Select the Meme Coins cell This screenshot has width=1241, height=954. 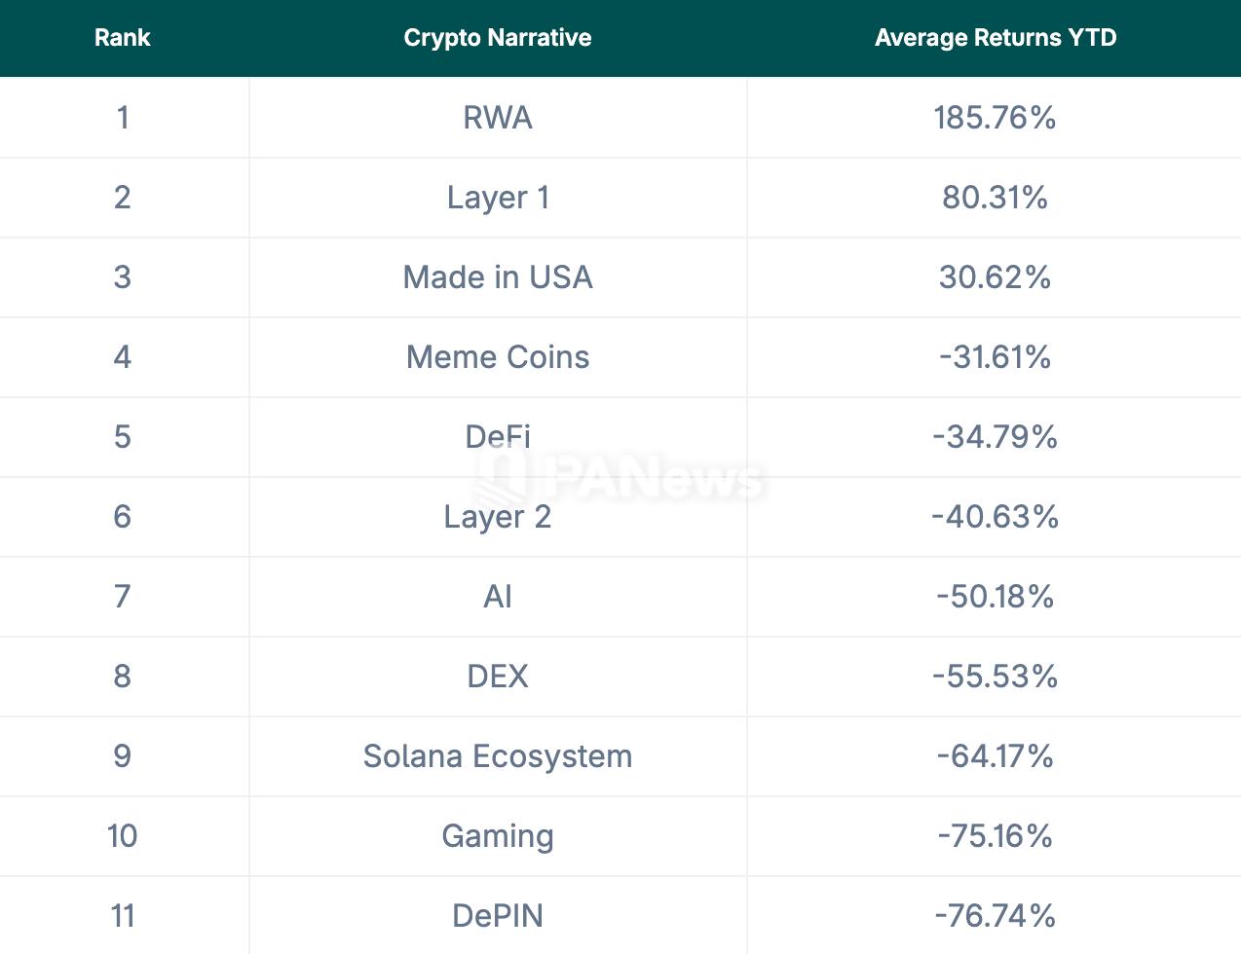click(x=498, y=357)
